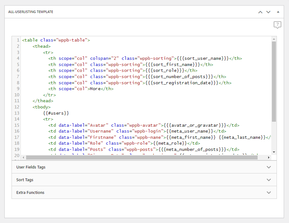Click the "wppb-avatar" class value on line 15
The width and height of the screenshot is (289, 223).
(144, 125)
